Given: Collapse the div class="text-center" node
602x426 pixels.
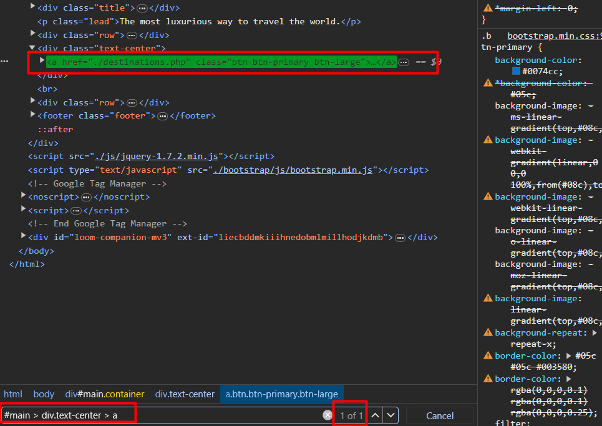Looking at the screenshot, I should coord(32,47).
